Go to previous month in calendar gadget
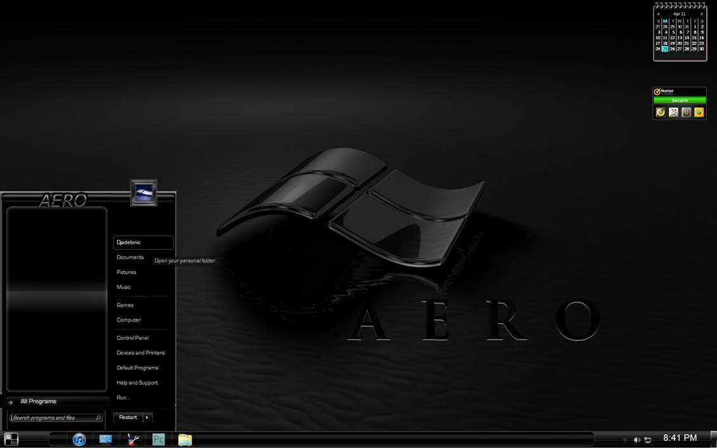The image size is (717, 448). (658, 14)
